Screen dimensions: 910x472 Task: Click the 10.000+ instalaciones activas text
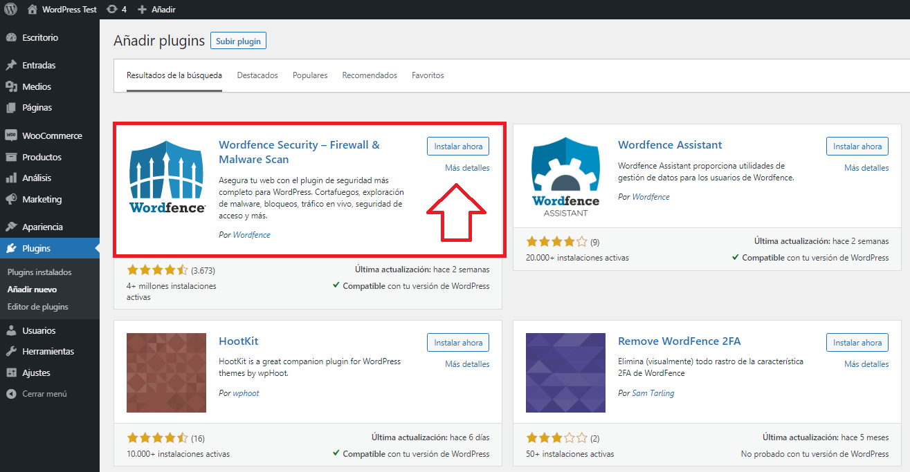[178, 454]
